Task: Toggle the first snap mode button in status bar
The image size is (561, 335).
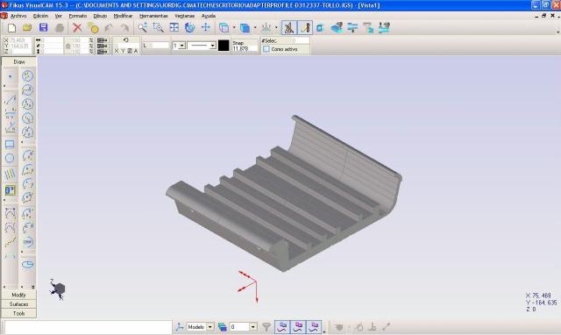Action: pyautogui.click(x=282, y=326)
